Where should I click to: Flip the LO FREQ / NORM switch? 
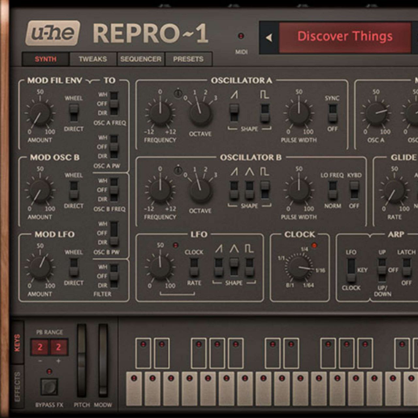pyautogui.click(x=332, y=190)
